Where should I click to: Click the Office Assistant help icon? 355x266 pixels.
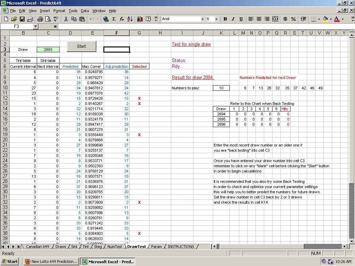[148, 19]
